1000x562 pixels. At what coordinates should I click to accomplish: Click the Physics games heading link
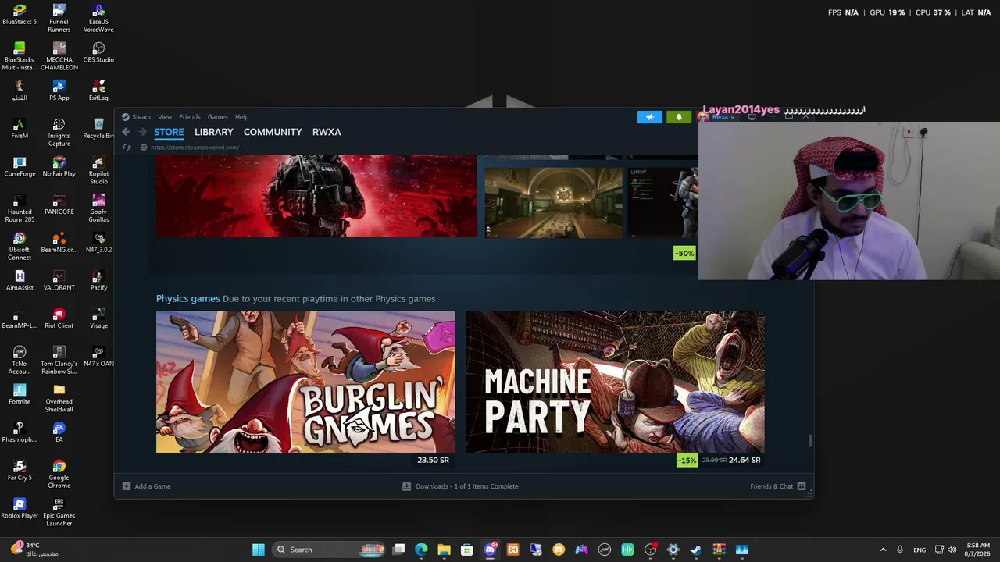pyautogui.click(x=188, y=299)
